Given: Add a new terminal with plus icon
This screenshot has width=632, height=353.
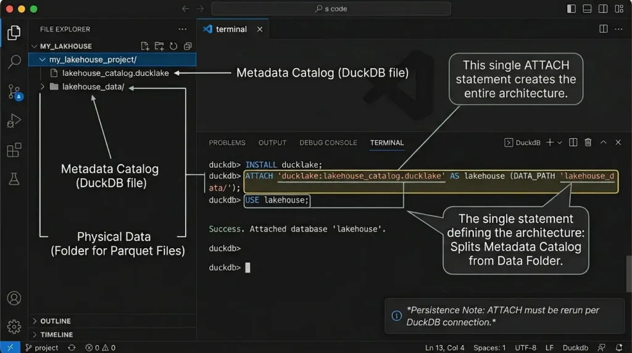Looking at the screenshot, I should point(550,142).
